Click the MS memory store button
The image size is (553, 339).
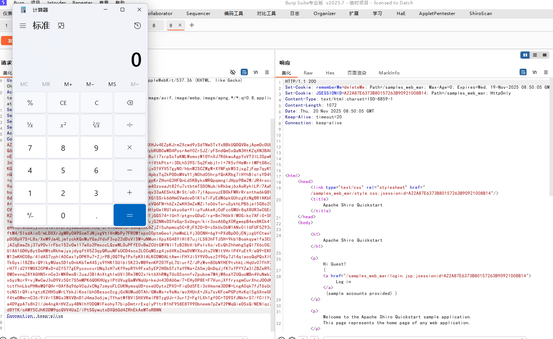[x=113, y=84]
